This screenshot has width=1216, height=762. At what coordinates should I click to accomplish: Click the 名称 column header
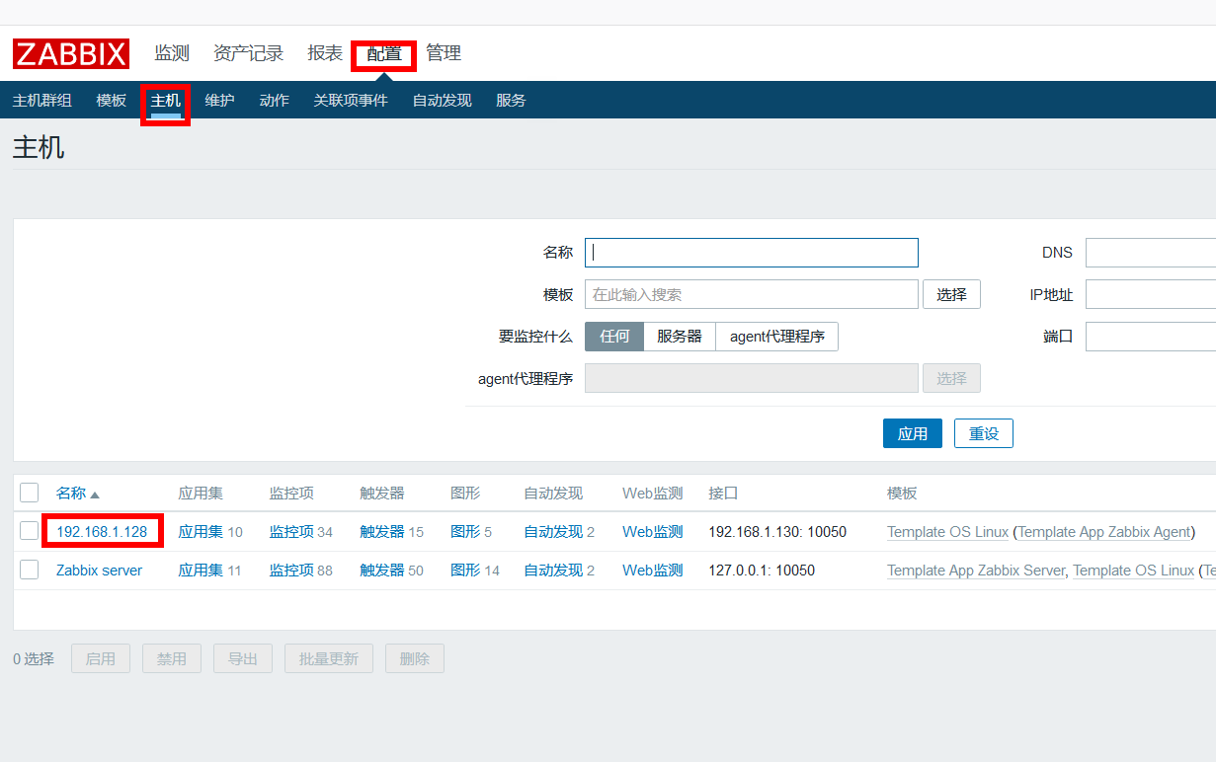(71, 494)
